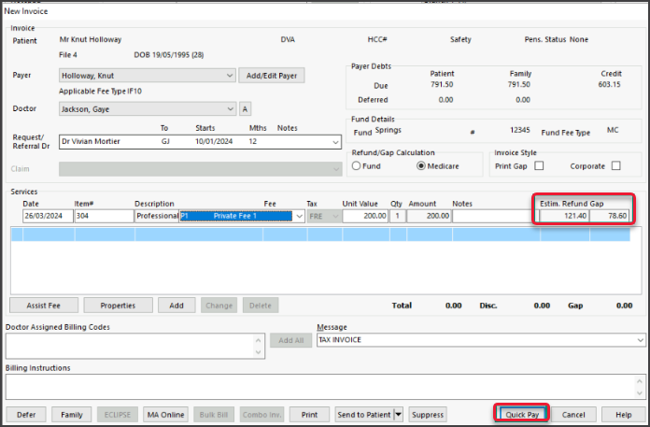Click the Assist Fee button
Viewport: 650px width, 427px height.
pos(44,306)
